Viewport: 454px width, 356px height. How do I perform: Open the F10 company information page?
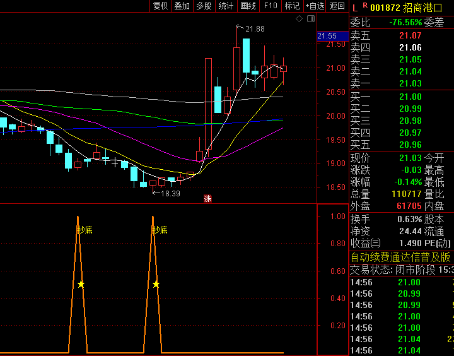click(x=271, y=6)
